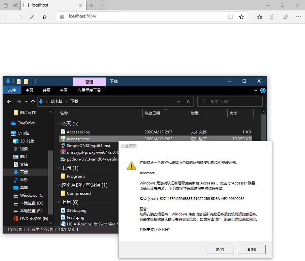Show tab previews dropdown chevron

(101, 5)
